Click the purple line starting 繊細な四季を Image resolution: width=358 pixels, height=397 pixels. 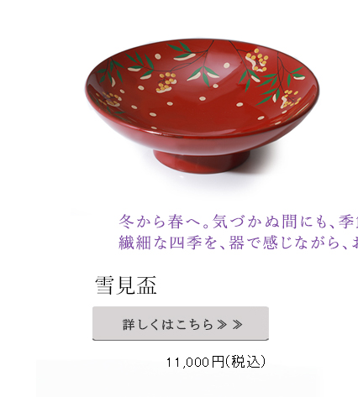(239, 243)
